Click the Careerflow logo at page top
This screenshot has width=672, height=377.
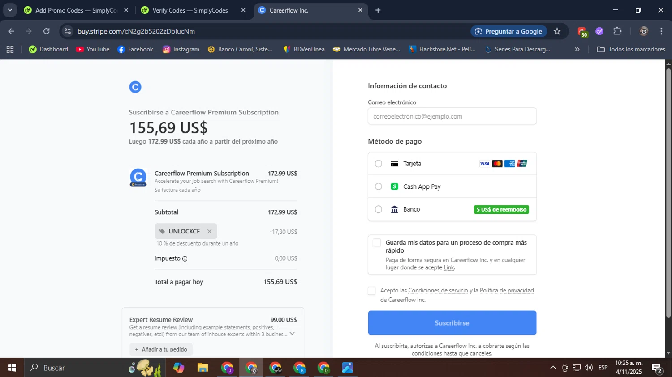135,87
